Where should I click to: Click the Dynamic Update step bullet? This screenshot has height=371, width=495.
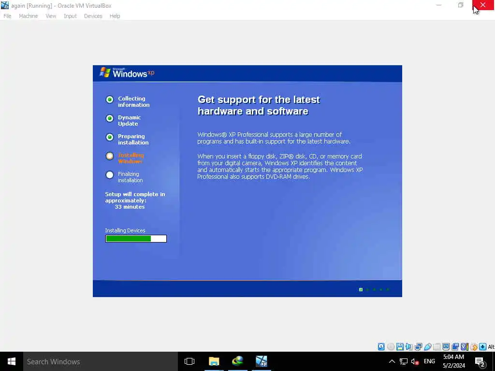[110, 118]
